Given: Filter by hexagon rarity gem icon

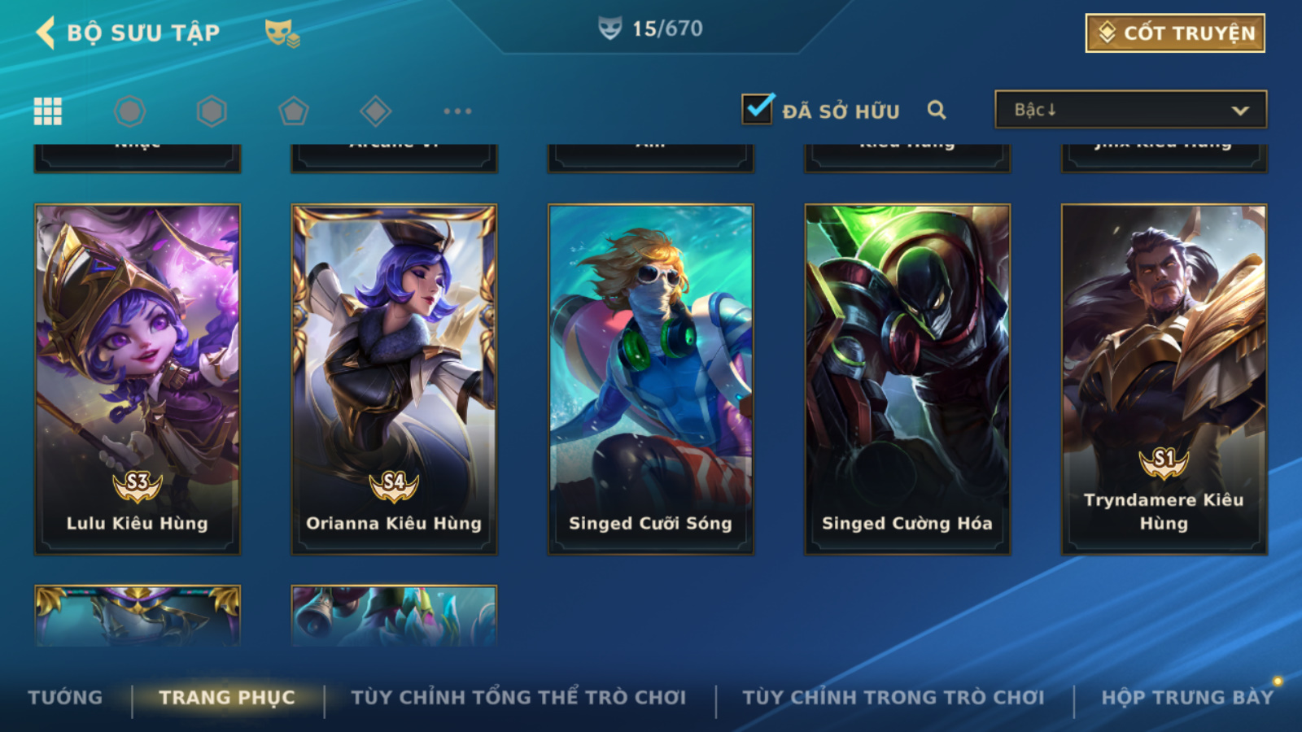Looking at the screenshot, I should click(x=212, y=111).
